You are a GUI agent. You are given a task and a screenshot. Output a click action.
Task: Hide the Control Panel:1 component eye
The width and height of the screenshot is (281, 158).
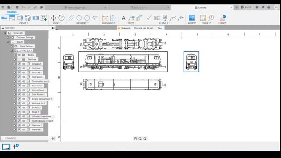coord(24,90)
